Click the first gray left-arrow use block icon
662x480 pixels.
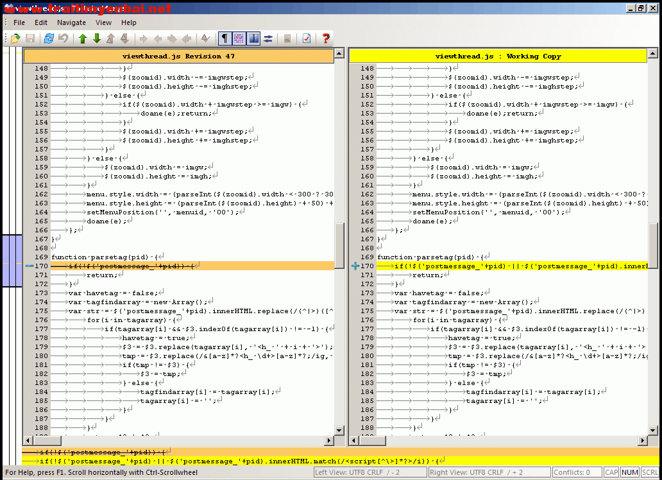click(158, 39)
